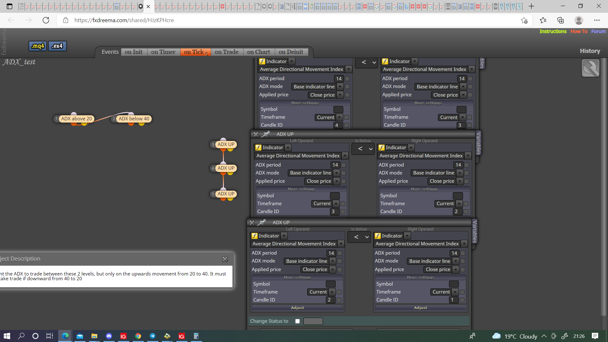Toggle checkbox beside left Candle ID in bottom dialog

click(x=339, y=300)
